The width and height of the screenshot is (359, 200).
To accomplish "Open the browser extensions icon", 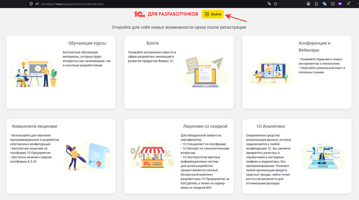I will pos(316,4).
